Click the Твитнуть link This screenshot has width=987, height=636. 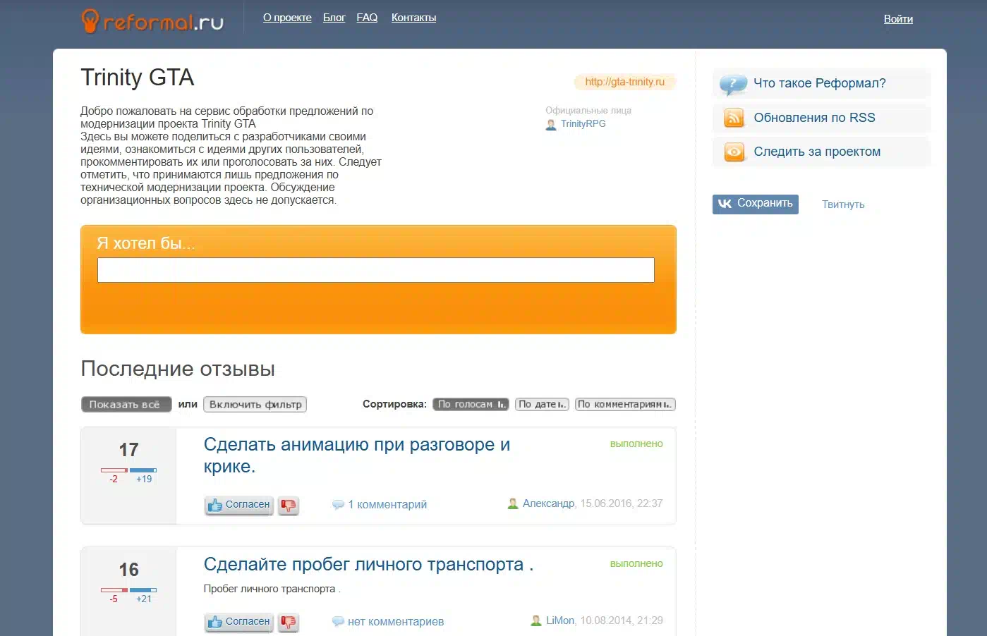pos(843,204)
